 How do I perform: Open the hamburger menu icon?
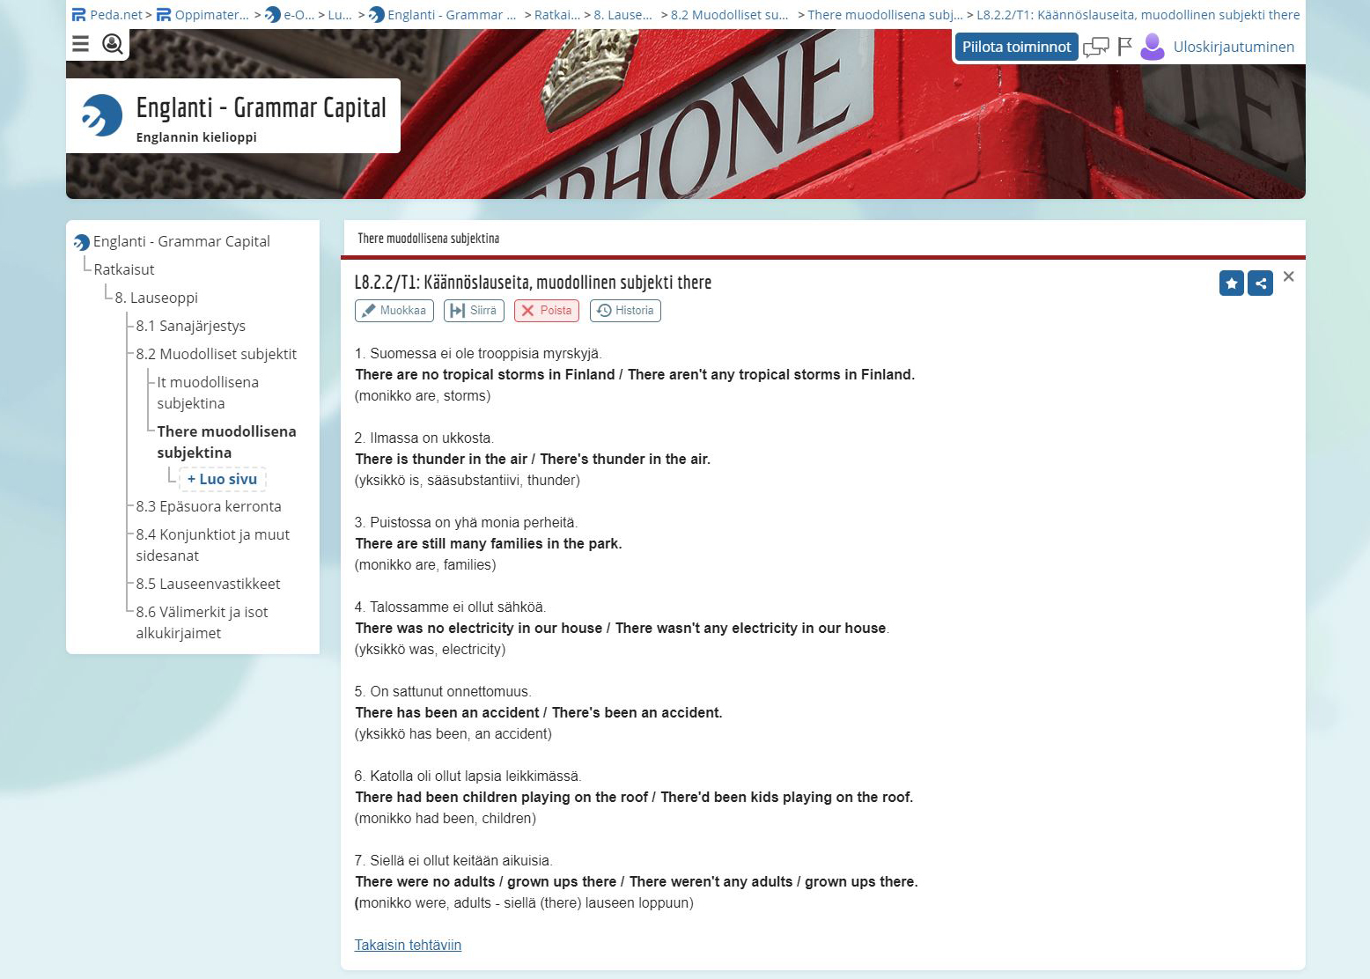coord(81,44)
